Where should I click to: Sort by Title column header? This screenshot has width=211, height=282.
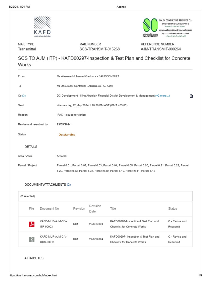pos(113,209)
